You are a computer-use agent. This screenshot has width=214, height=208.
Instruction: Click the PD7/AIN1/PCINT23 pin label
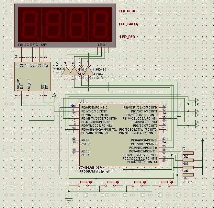pyautogui.click(x=95, y=133)
